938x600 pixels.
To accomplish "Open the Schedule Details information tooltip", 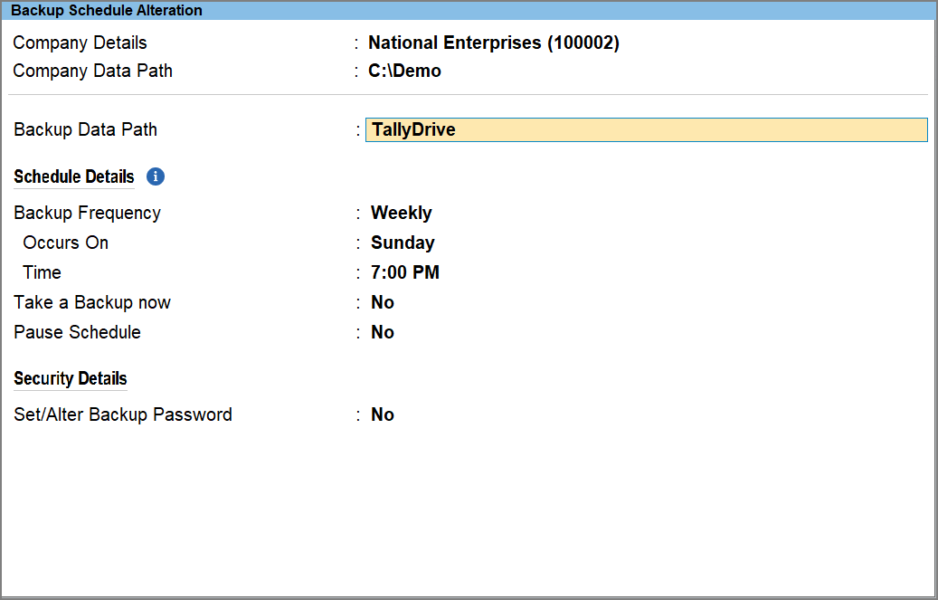I will tap(155, 176).
